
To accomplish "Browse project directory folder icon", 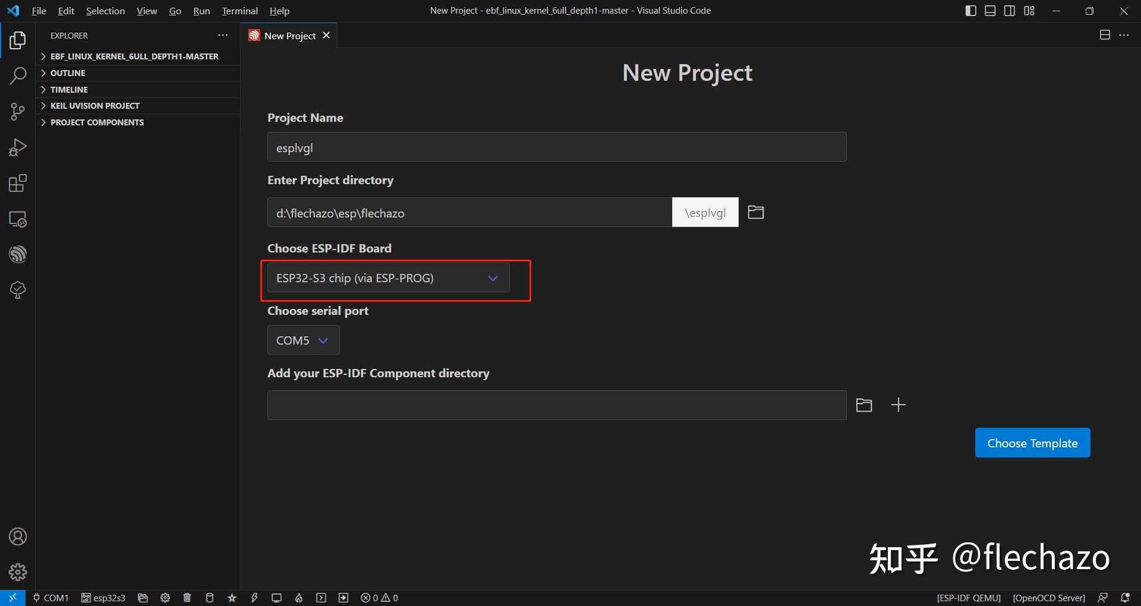I will pos(756,212).
